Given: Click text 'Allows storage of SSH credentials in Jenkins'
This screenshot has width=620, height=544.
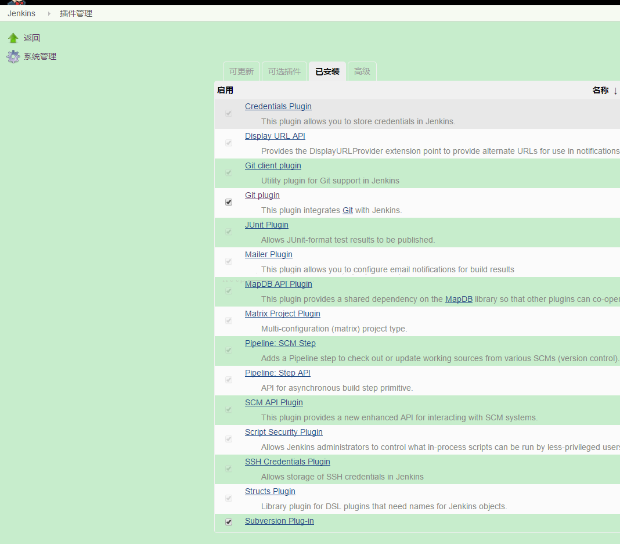Looking at the screenshot, I should (x=343, y=477).
